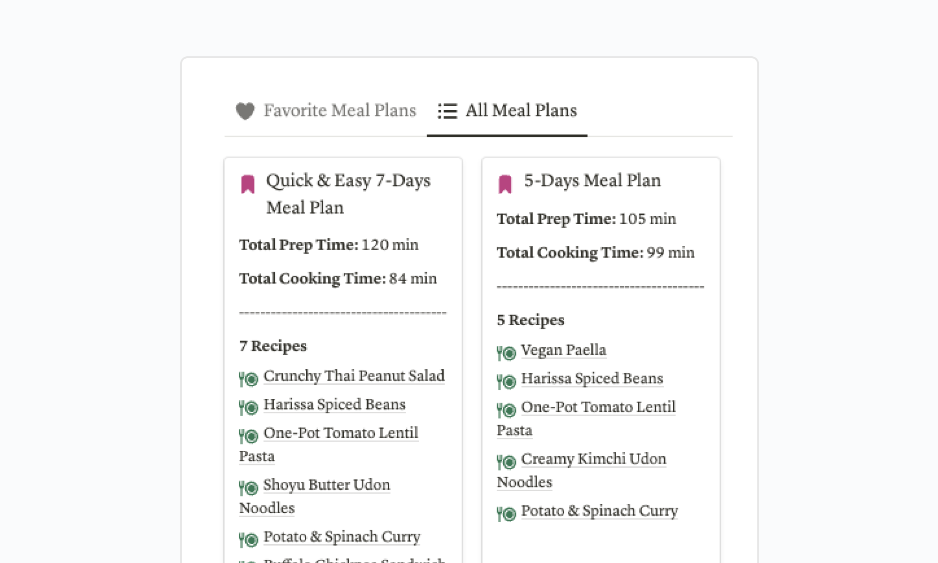
Task: Click the plate icon beside Creamy Kimchi Udon Noodles
Action: (x=507, y=462)
